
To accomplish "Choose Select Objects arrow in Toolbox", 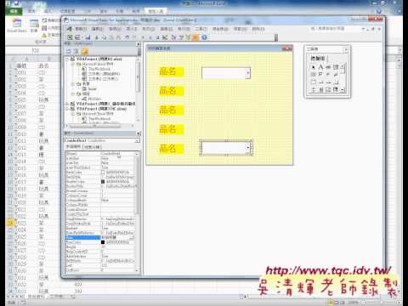I will click(x=313, y=67).
